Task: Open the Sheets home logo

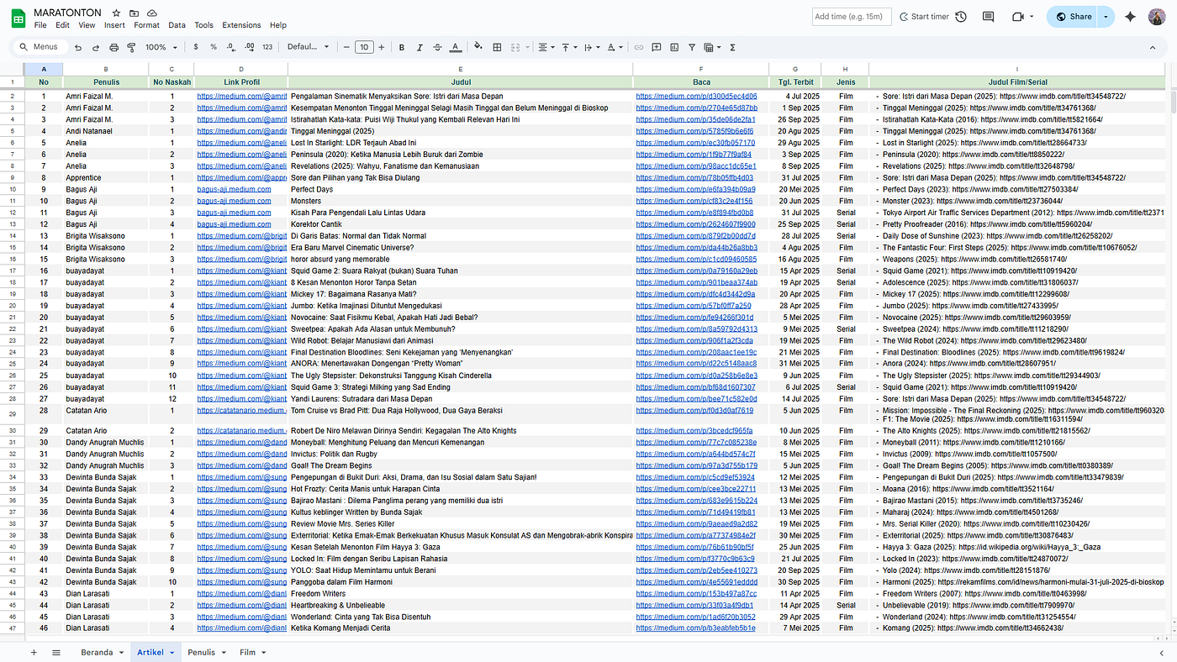Action: click(x=18, y=18)
